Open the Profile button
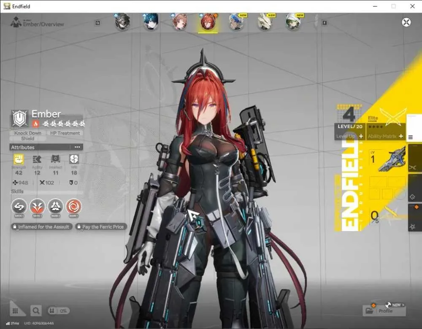 click(384, 311)
